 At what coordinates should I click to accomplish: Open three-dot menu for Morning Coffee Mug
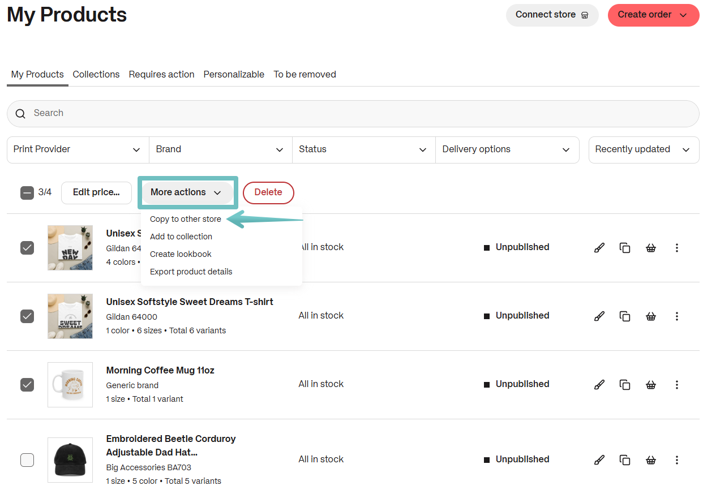(x=677, y=385)
